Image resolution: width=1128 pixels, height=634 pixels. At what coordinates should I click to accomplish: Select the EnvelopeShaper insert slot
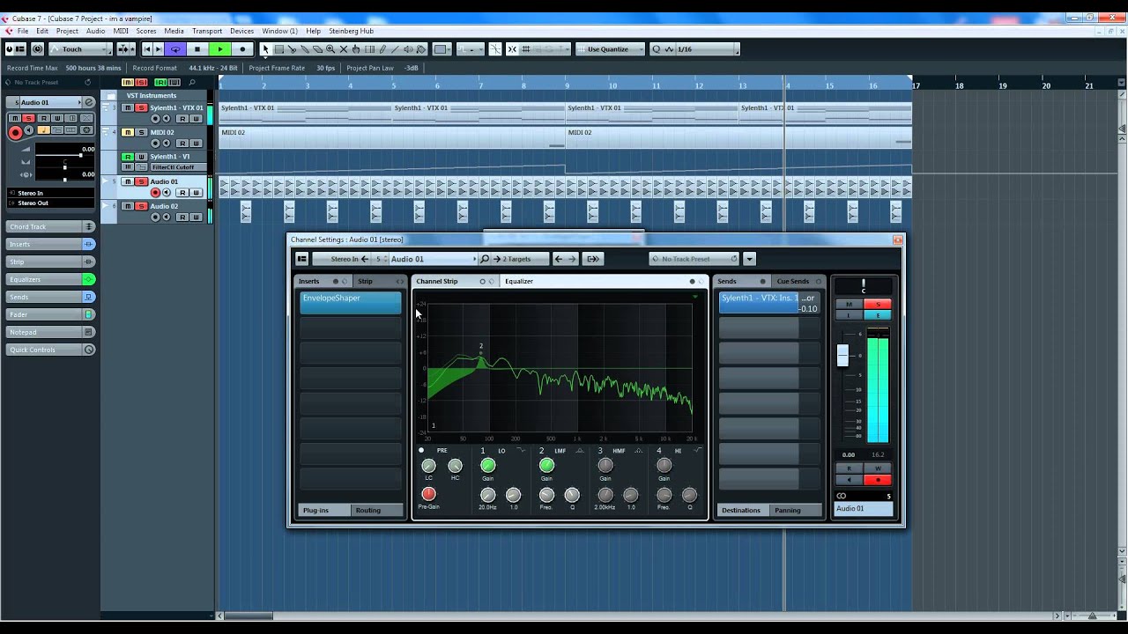[351, 301]
